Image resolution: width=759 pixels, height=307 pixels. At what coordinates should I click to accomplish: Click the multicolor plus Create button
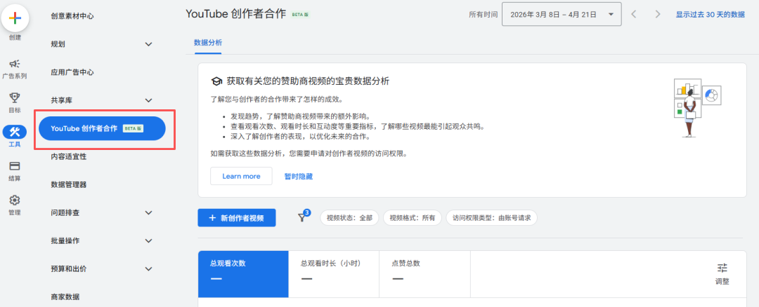(x=15, y=19)
